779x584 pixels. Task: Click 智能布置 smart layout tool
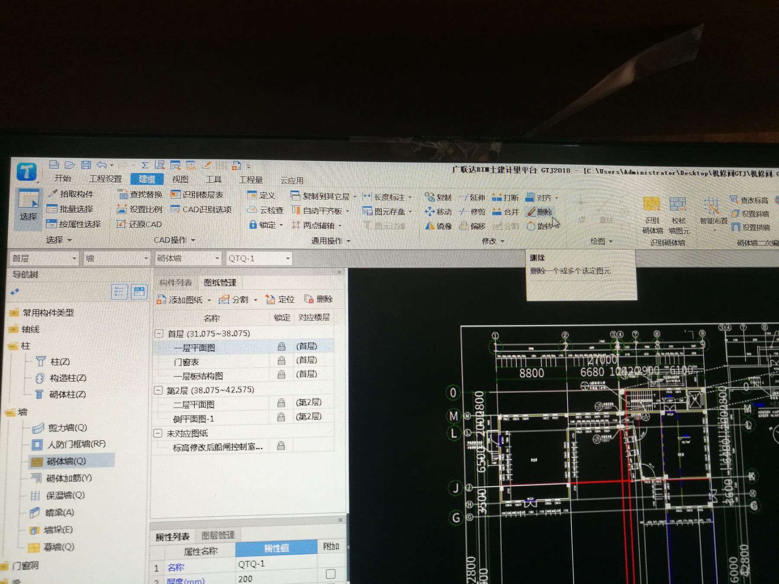click(713, 212)
